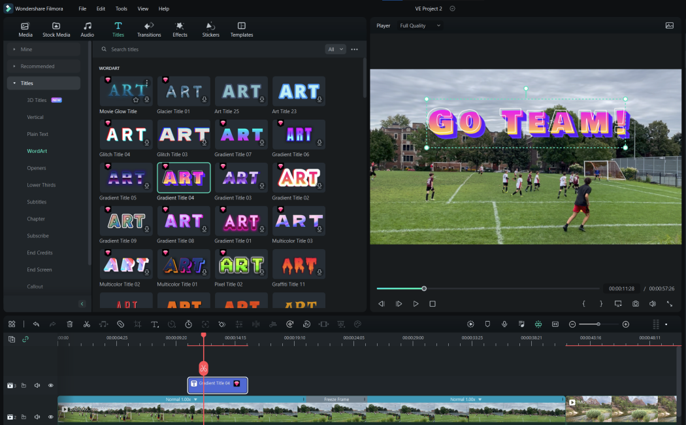
Task: Open the All filter dropdown
Action: pos(335,49)
